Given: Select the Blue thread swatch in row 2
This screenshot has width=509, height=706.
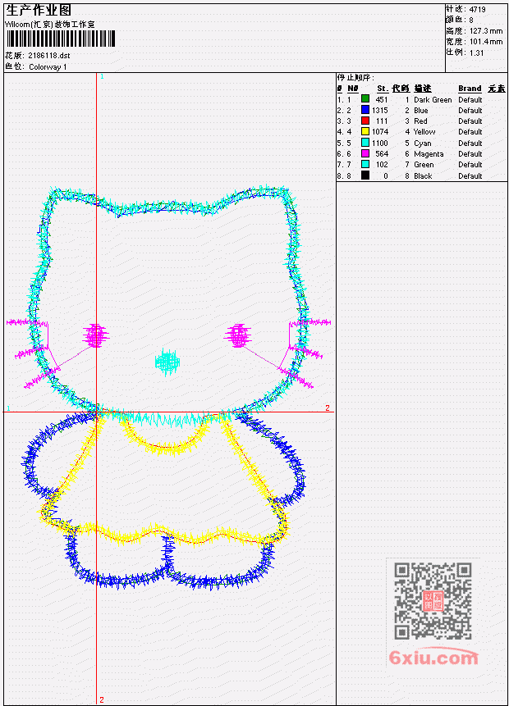Looking at the screenshot, I should coord(365,109).
